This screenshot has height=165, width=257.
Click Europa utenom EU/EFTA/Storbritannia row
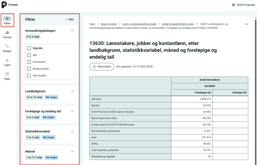(130, 125)
